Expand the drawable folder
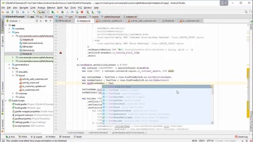253x142 pixels. click(x=13, y=72)
